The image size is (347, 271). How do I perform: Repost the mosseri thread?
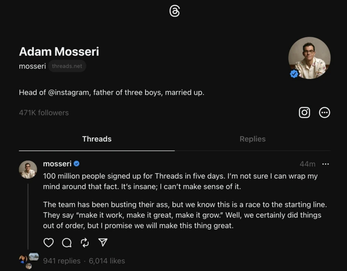85,242
